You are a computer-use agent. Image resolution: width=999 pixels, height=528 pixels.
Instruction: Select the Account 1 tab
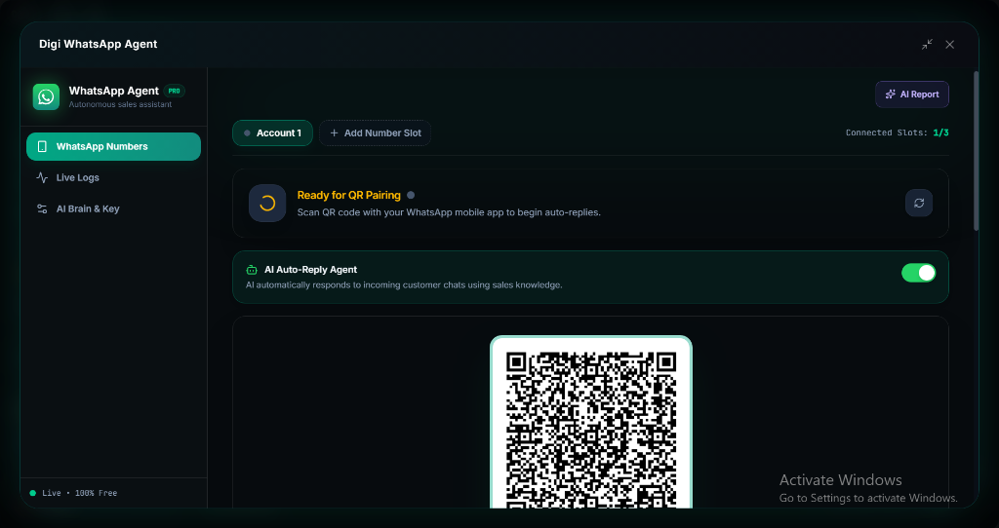273,132
